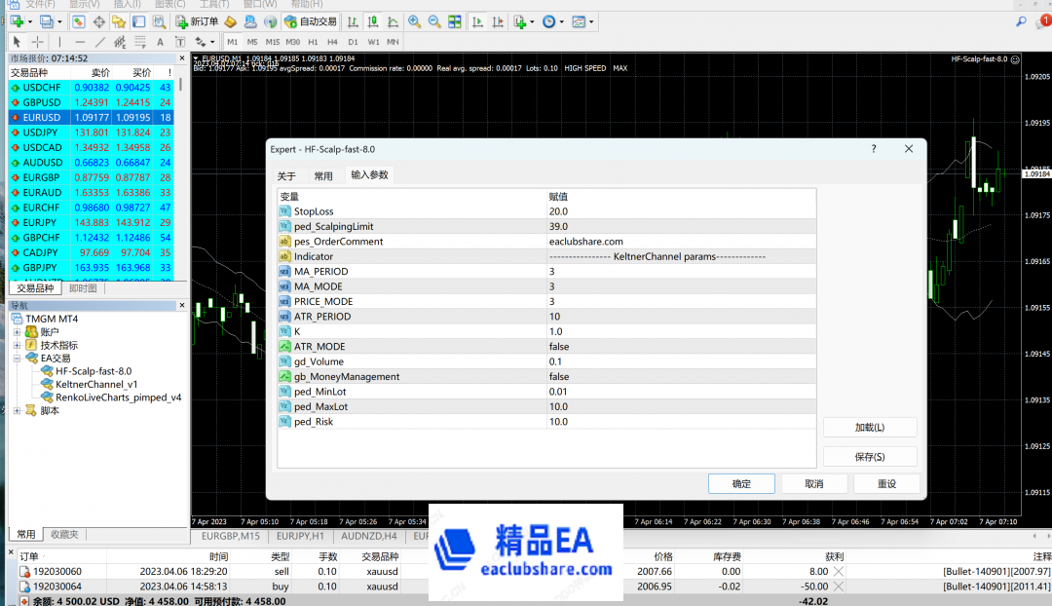
Task: Expand the 账户 node in Navigator
Action: click(x=17, y=331)
